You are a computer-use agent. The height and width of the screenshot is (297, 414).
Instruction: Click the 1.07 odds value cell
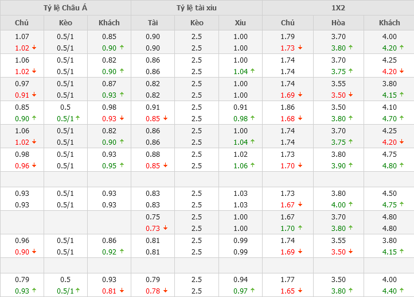pyautogui.click(x=22, y=37)
